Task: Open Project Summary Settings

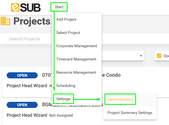Action: 130,113
